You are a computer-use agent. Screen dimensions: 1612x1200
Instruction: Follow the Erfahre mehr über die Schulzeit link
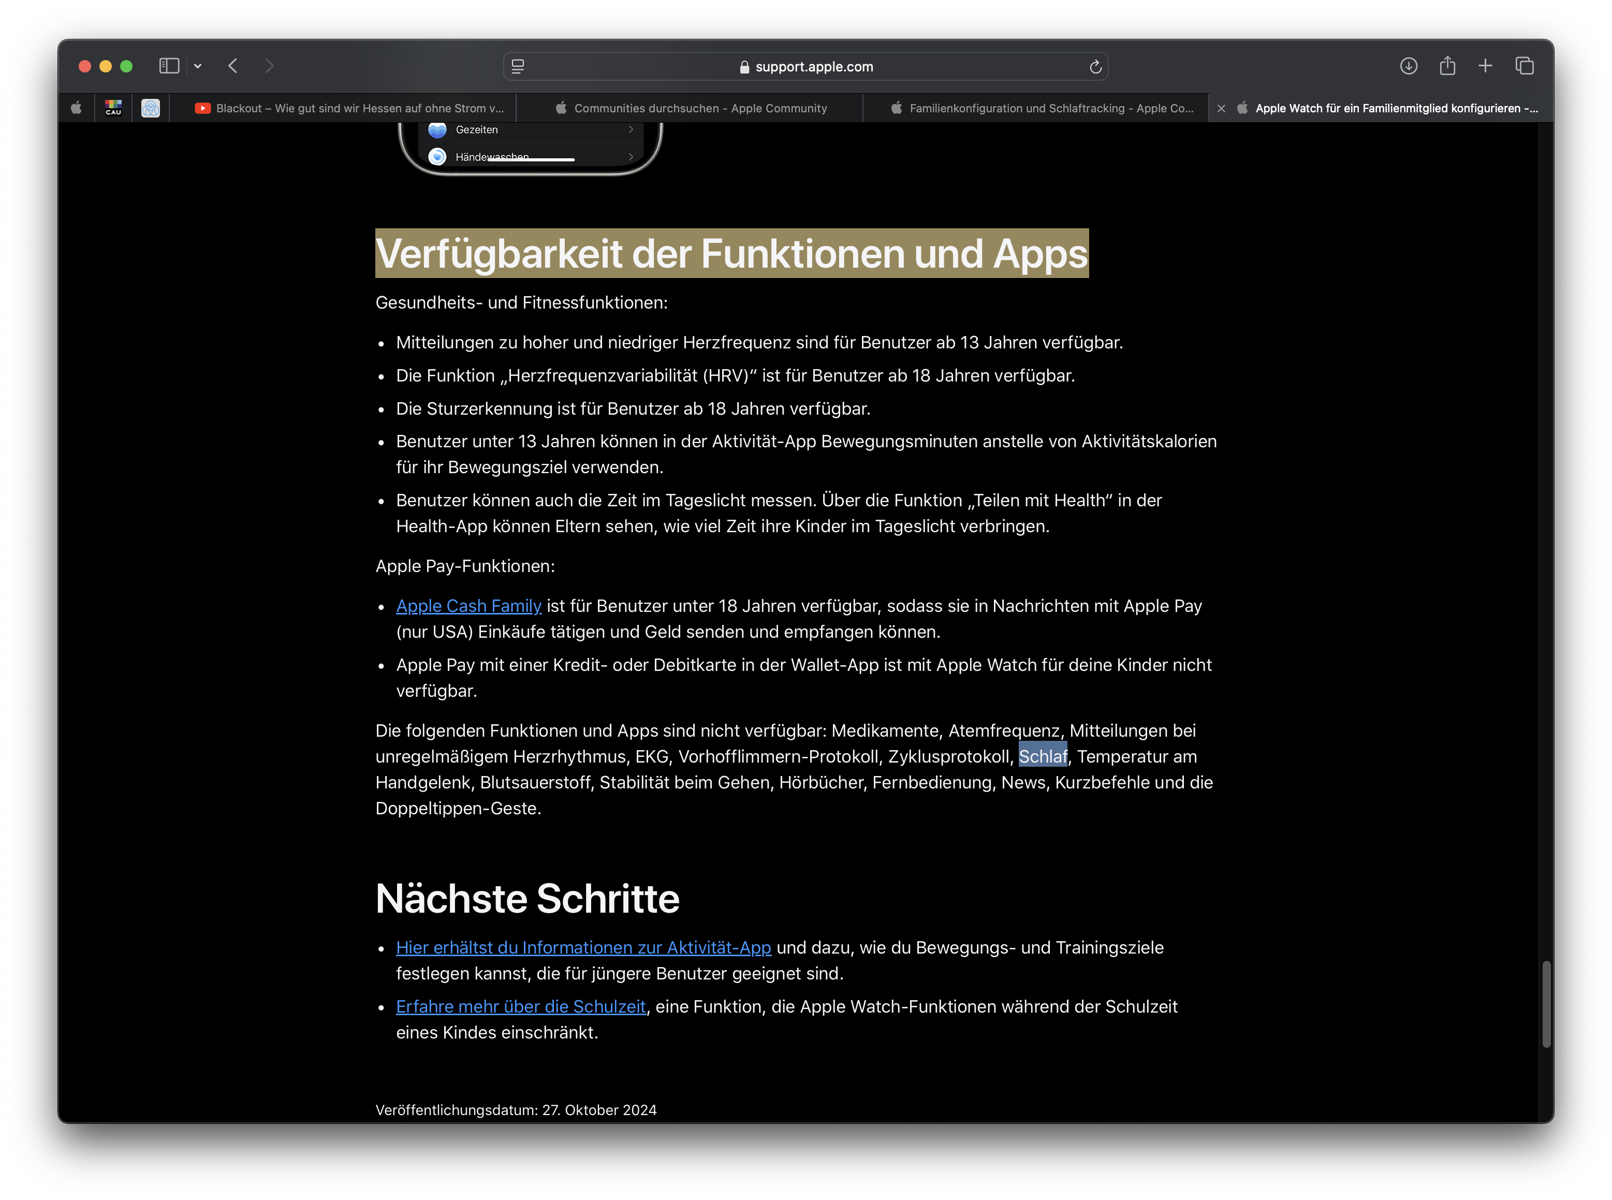click(x=520, y=1006)
